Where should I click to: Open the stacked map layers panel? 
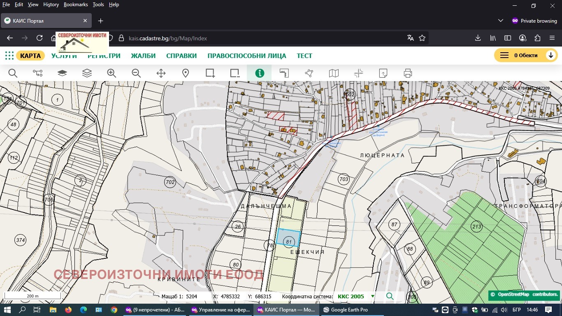[87, 73]
